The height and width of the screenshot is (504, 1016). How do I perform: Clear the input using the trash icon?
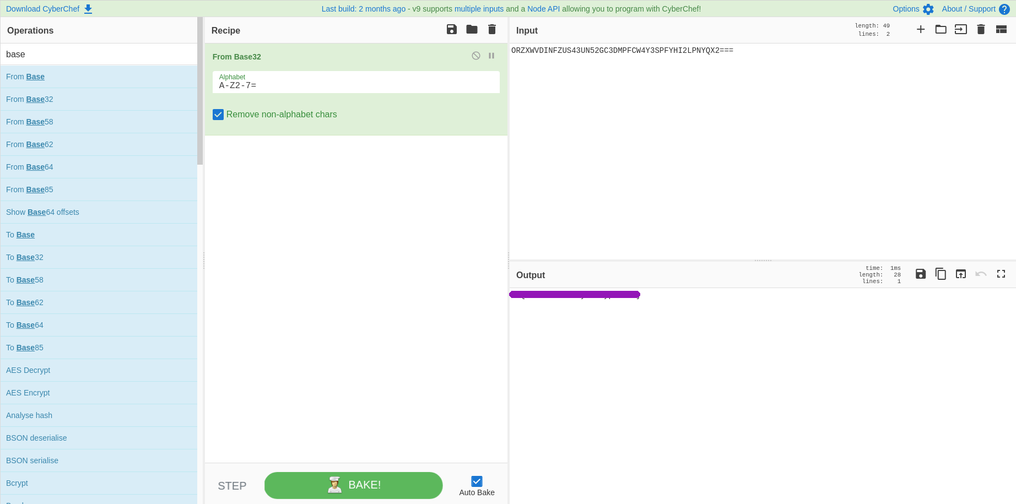[x=981, y=29]
